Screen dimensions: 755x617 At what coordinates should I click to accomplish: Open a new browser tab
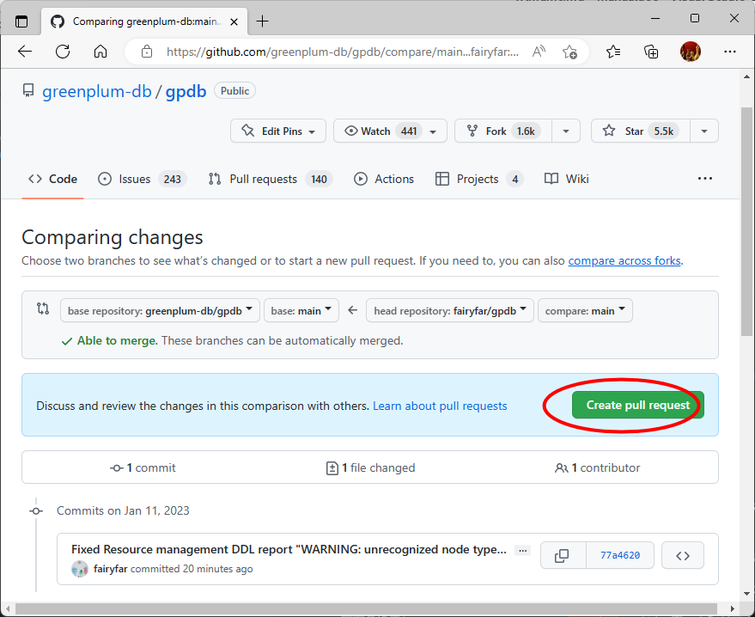(263, 21)
